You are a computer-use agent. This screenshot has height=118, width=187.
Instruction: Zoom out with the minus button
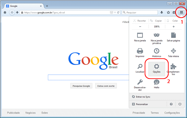click(140, 27)
